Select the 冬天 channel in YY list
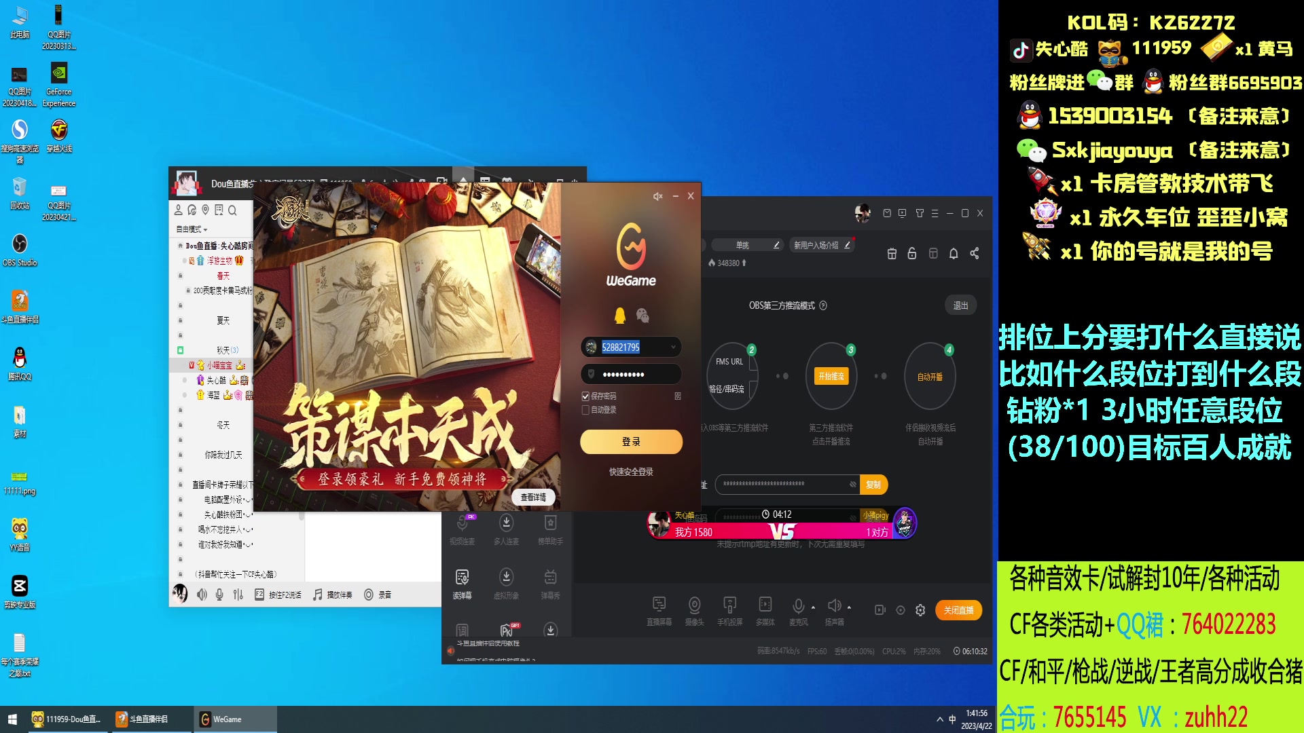The height and width of the screenshot is (733, 1304). 223,425
